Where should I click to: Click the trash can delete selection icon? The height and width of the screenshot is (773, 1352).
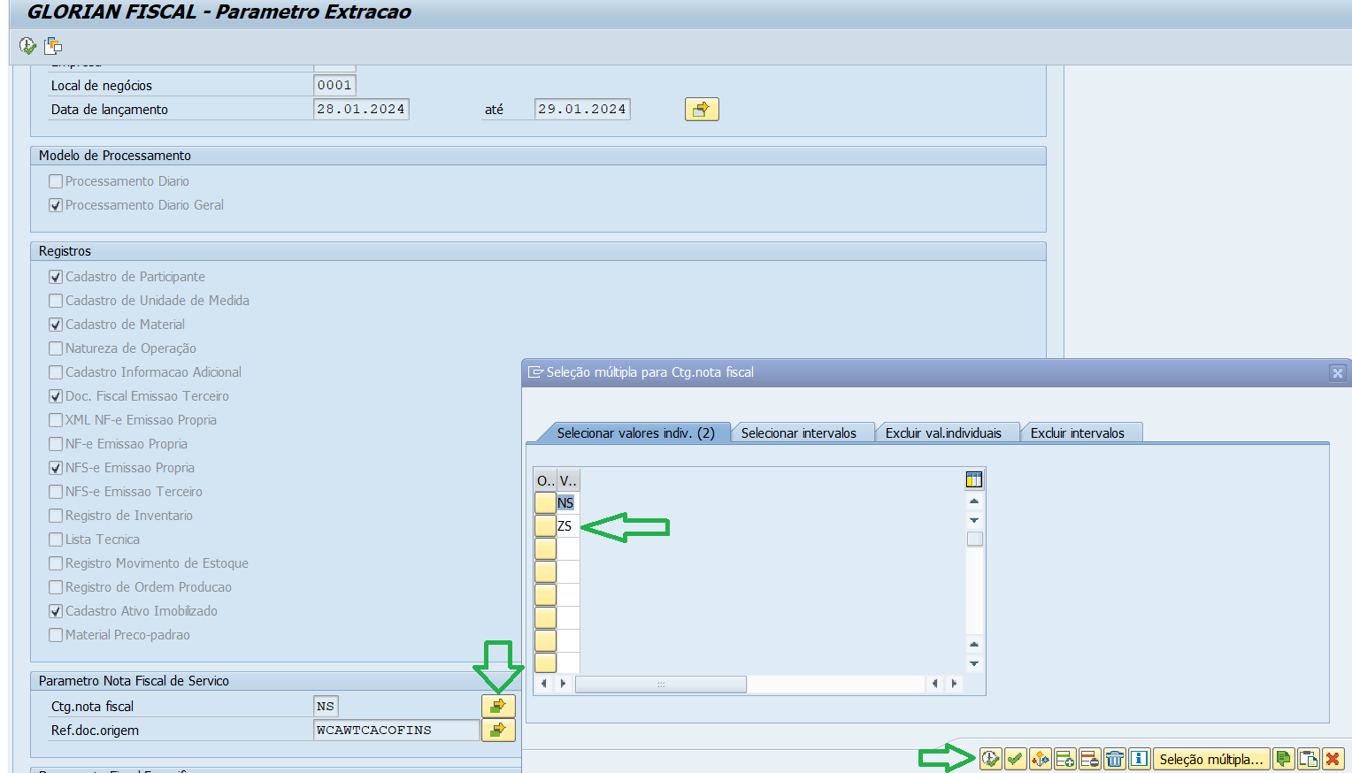pyautogui.click(x=1114, y=759)
